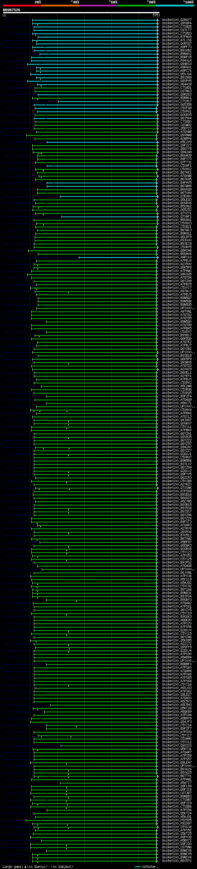The height and width of the screenshot is (869, 197).
Task: Click the green ~80% identity legend segment
Action: tap(137, 6)
